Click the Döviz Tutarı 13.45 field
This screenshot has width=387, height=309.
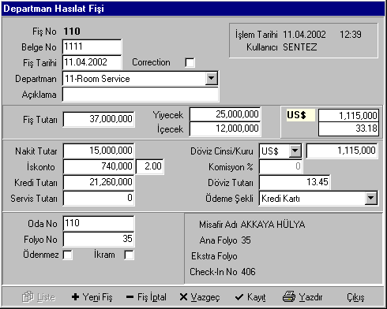(x=295, y=182)
